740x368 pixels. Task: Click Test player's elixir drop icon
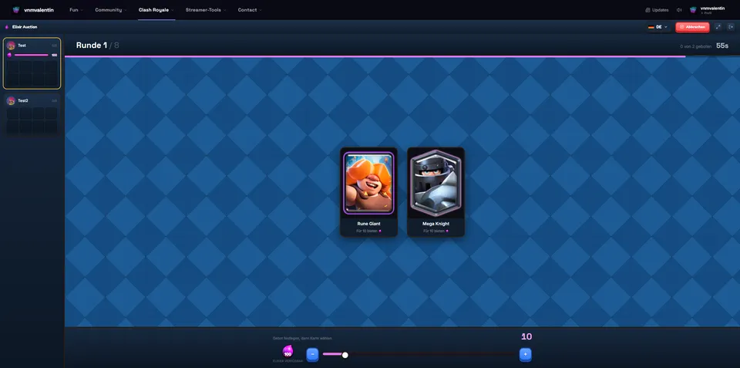(9, 56)
